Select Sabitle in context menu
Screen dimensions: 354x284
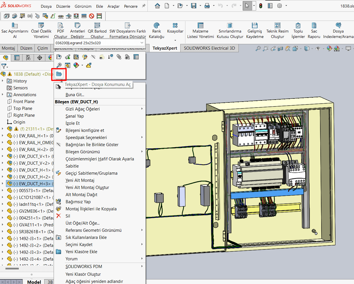[x=72, y=166]
